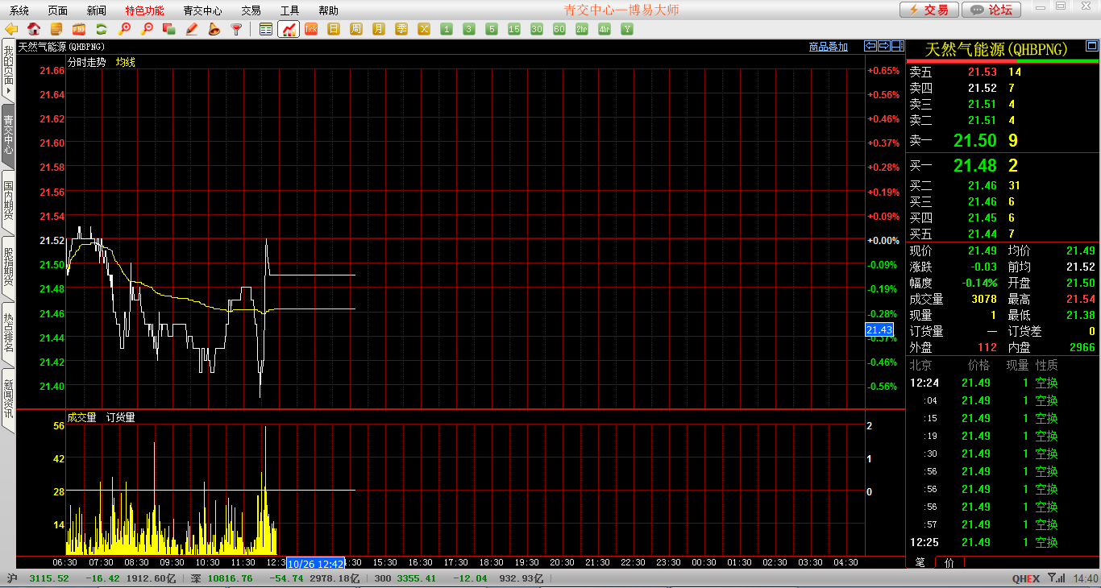This screenshot has width=1101, height=588.
Task: Toggle the quote list table view
Action: click(266, 29)
